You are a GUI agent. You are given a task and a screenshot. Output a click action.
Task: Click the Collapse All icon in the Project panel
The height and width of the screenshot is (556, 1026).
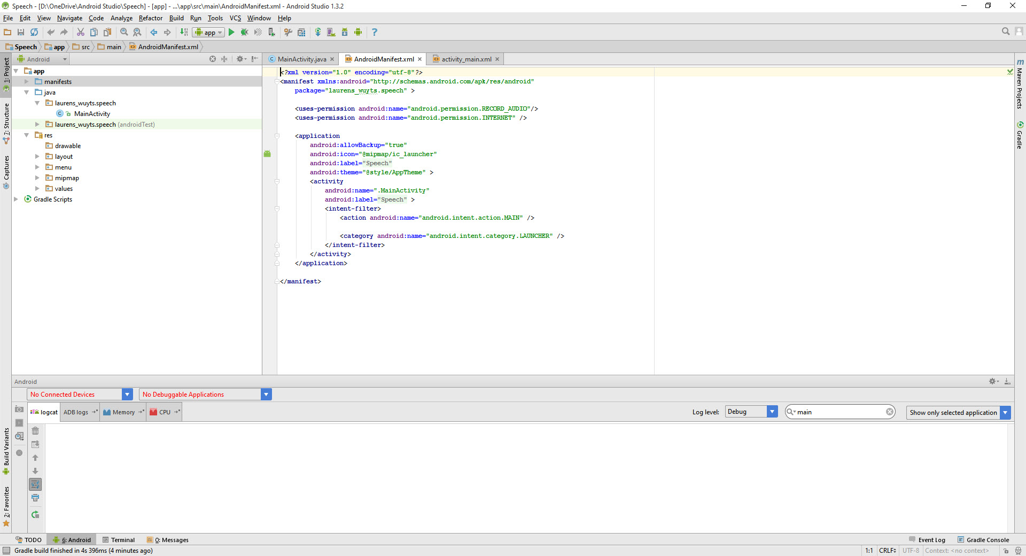224,59
